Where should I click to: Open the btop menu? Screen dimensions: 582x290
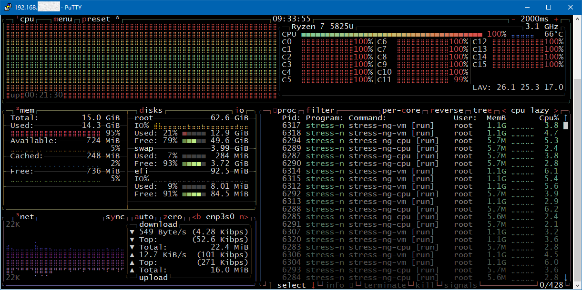tap(62, 19)
